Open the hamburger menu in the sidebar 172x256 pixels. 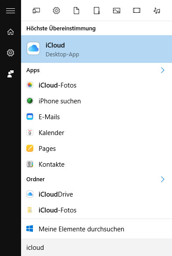coord(11,11)
